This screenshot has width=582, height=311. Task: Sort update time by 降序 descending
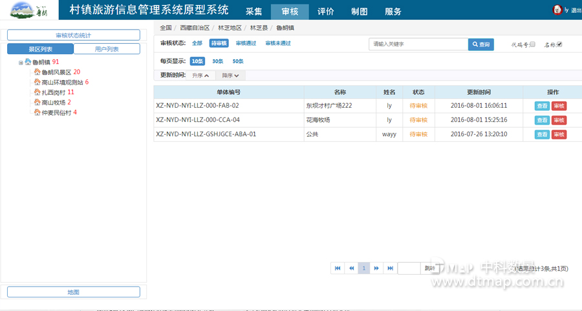[231, 75]
